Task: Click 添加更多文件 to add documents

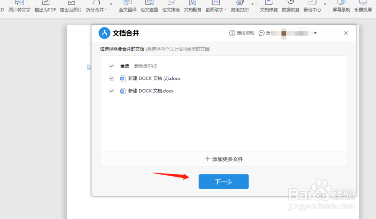Action: pos(223,159)
